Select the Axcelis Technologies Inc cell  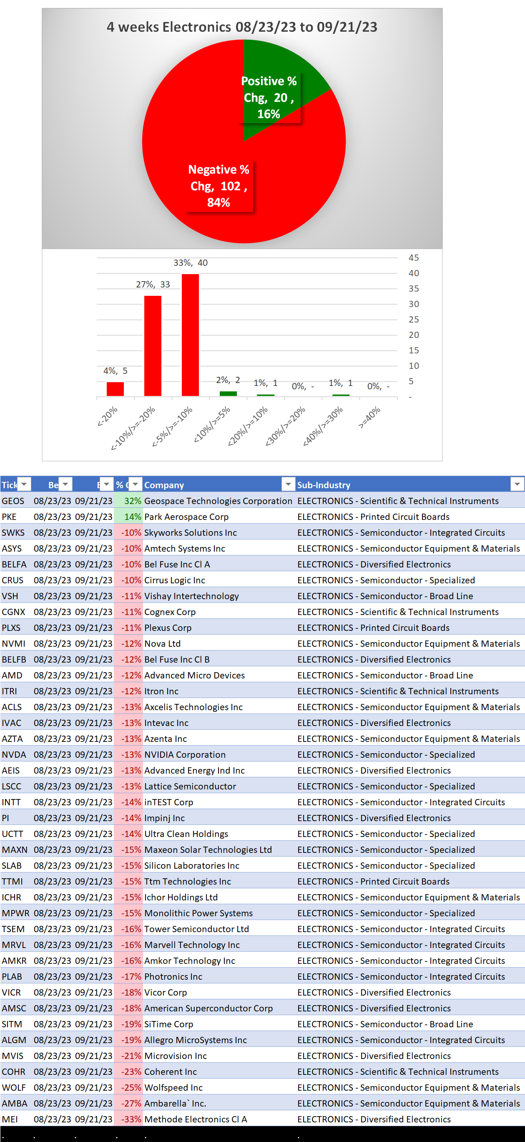click(x=219, y=707)
